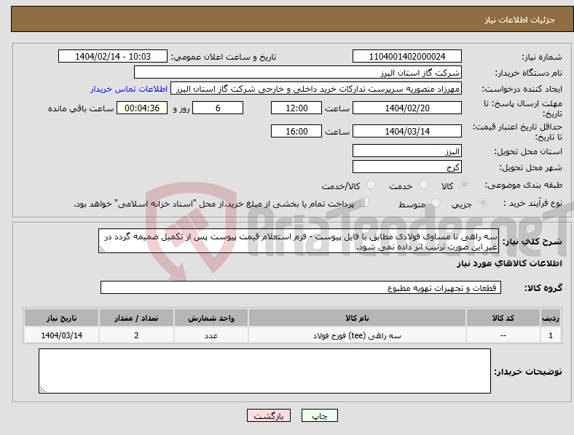This screenshot has width=574, height=435.
Task: Click the empty buyer notes text area
Action: coord(264,371)
